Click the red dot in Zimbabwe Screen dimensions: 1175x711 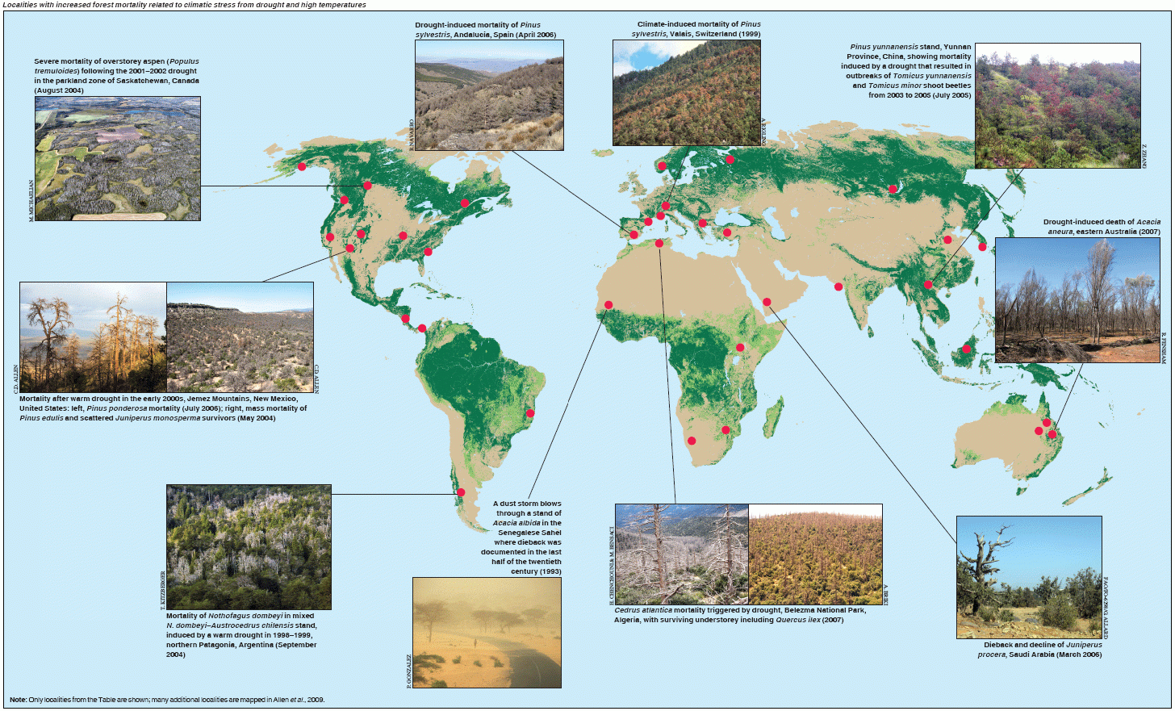(x=725, y=429)
